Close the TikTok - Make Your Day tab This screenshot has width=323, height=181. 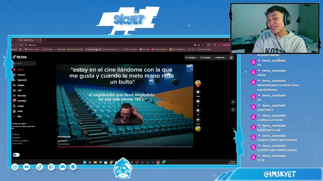[x=40, y=40]
